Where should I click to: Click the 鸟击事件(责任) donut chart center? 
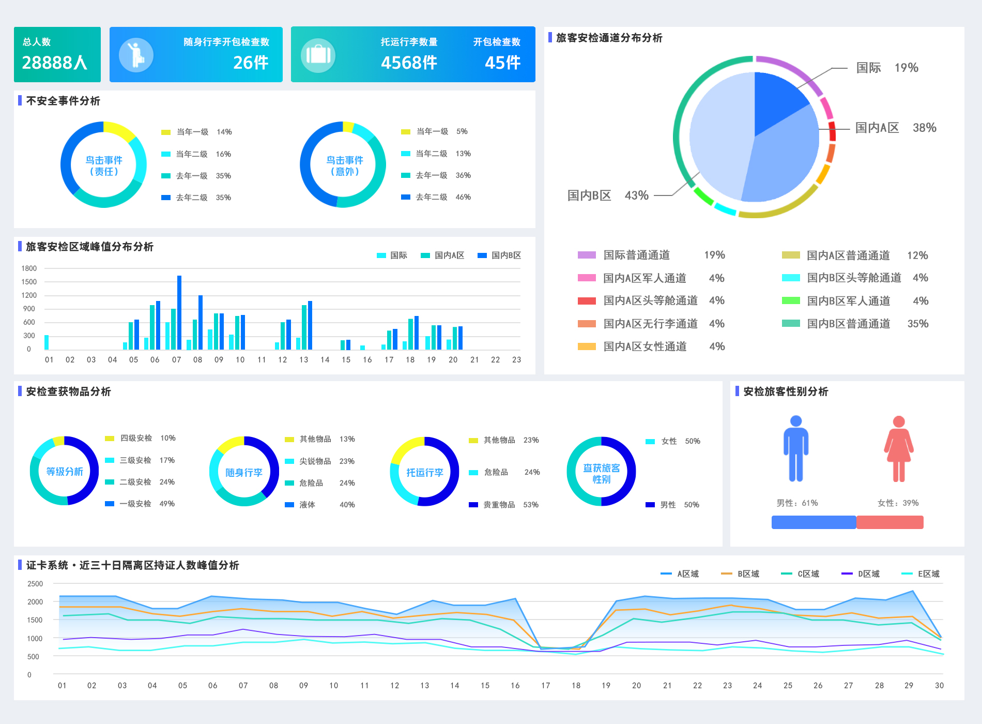pos(103,165)
